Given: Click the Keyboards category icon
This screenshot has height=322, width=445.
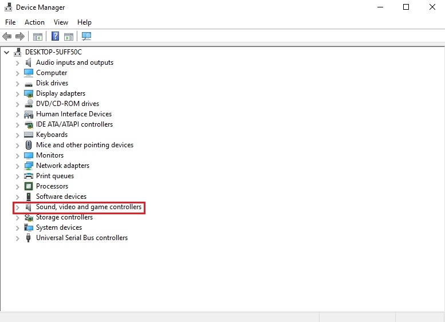Looking at the screenshot, I should [29, 135].
